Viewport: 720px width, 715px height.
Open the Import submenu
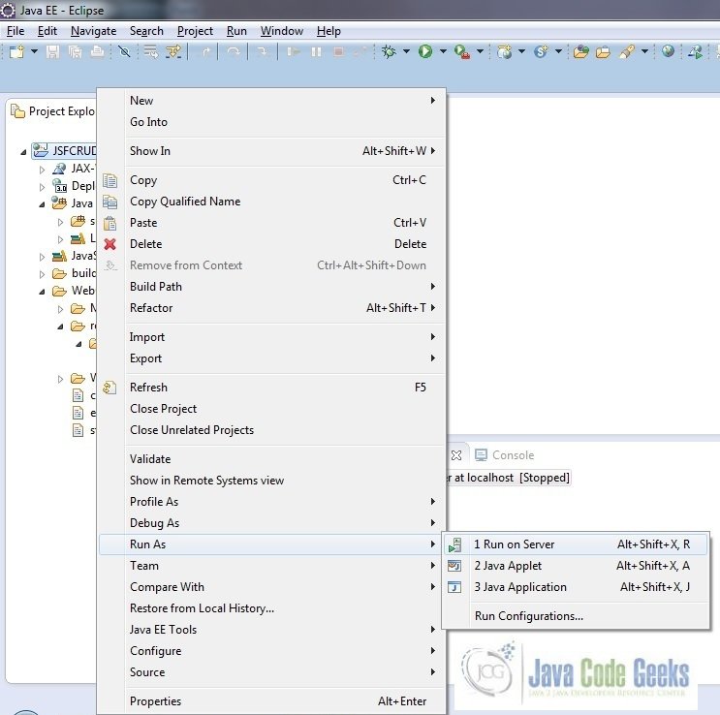272,337
